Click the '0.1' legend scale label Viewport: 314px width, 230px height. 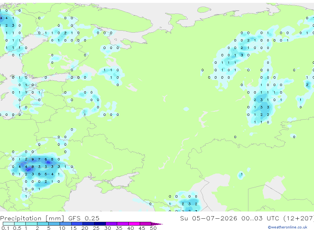(5, 228)
